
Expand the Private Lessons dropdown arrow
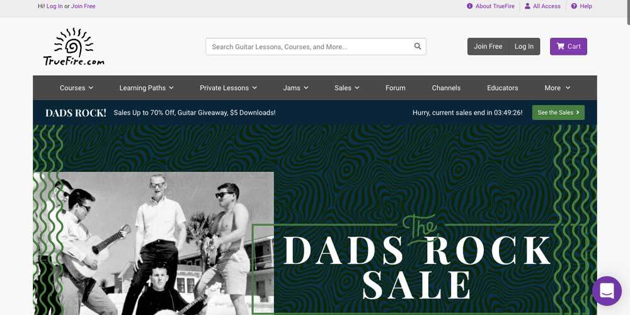tap(255, 88)
